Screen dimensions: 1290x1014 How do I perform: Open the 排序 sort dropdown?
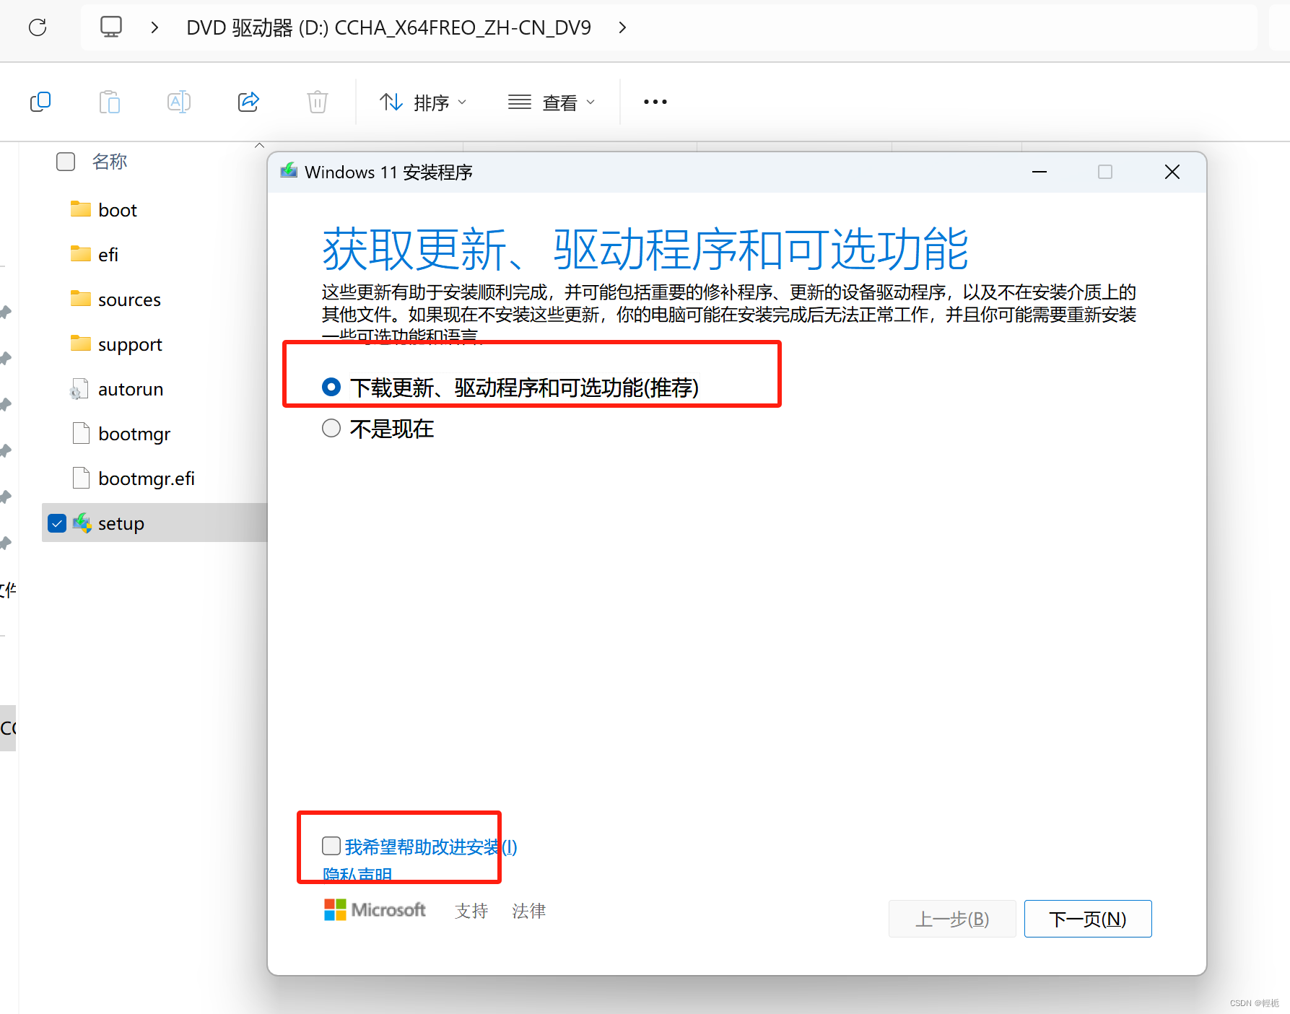423,102
